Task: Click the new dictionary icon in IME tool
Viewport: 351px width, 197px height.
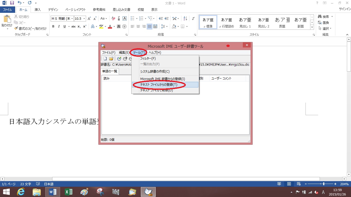Action: [105, 59]
